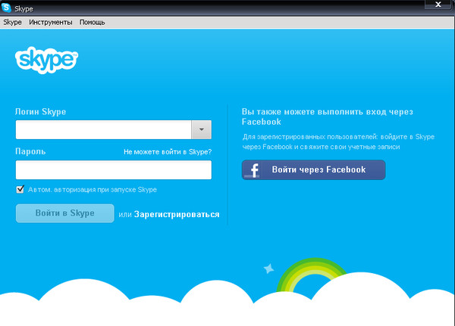This screenshot has height=326, width=455.
Task: Close the Skype window
Action: pos(438,5)
